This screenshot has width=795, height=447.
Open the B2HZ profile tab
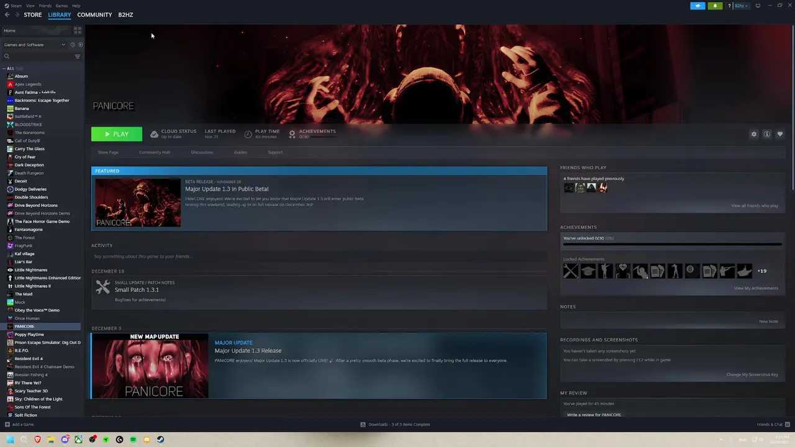pos(125,15)
